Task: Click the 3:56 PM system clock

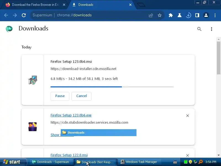Action: point(211,162)
